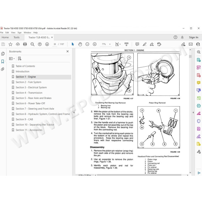The image size is (202, 202).
Task: Click the sign document pen icon
Action: click(x=152, y=44)
